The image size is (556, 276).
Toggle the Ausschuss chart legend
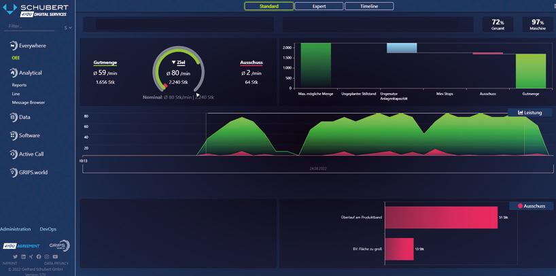click(531, 206)
